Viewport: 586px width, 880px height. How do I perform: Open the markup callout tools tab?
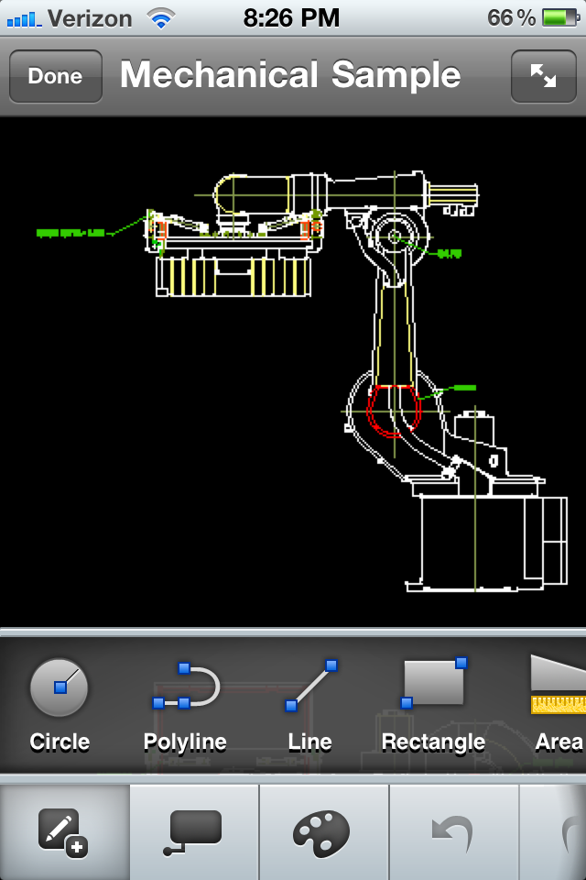point(194,832)
